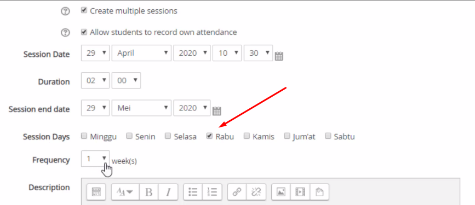Insert an unordered bullet list

(193, 192)
